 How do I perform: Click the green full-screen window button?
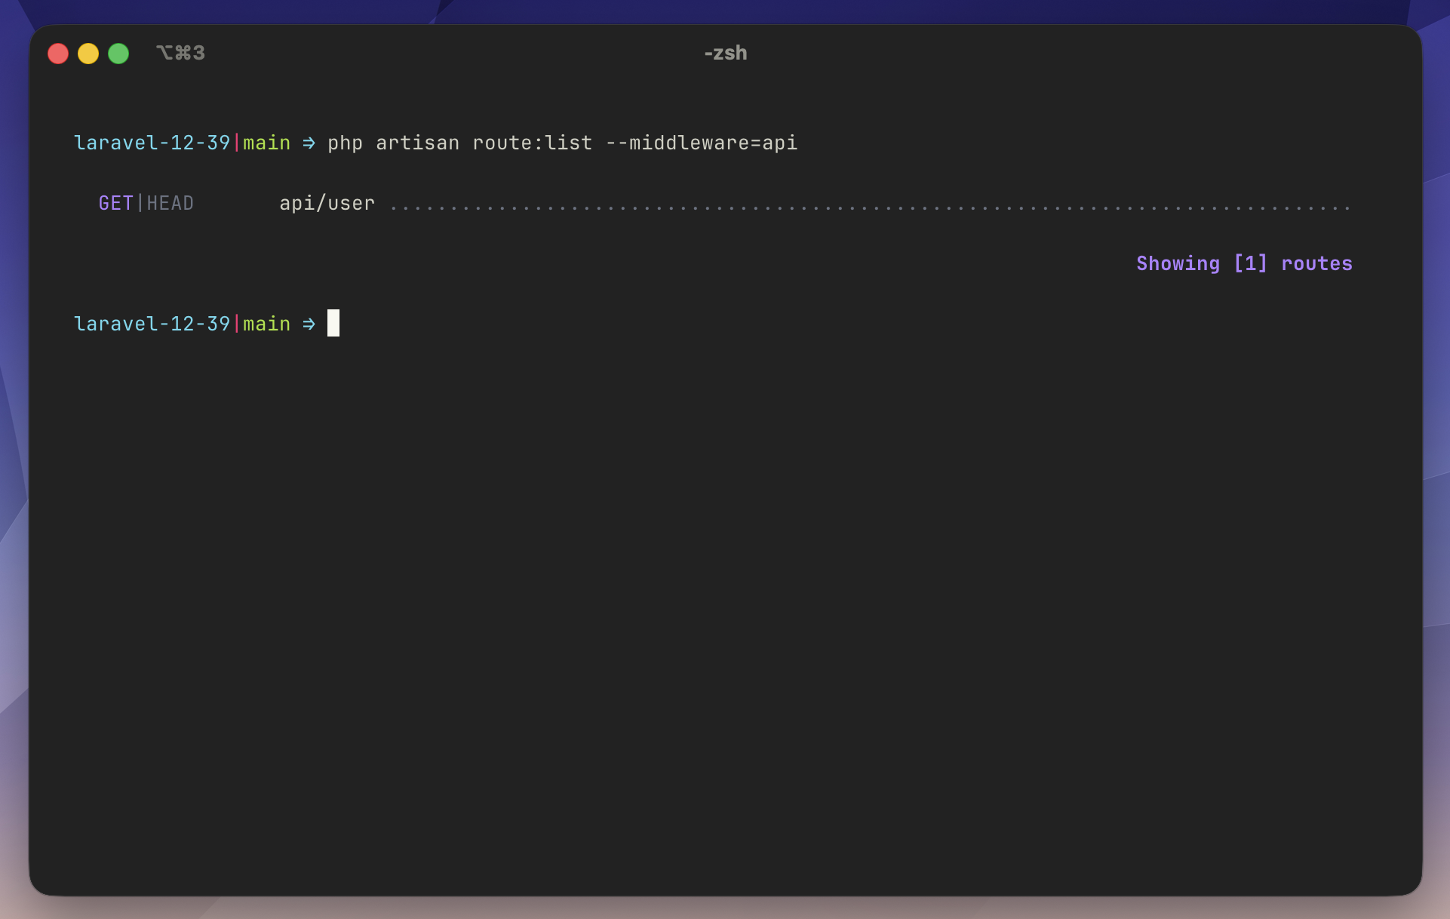pyautogui.click(x=118, y=54)
